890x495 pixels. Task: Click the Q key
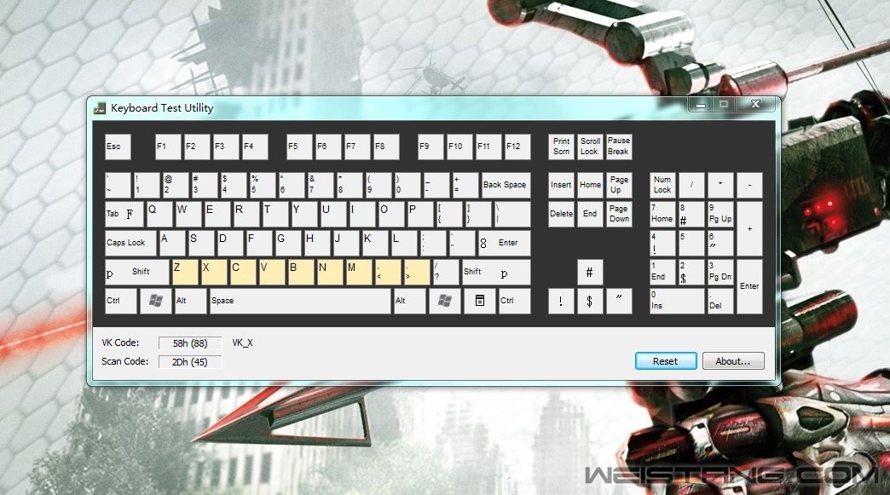click(159, 215)
